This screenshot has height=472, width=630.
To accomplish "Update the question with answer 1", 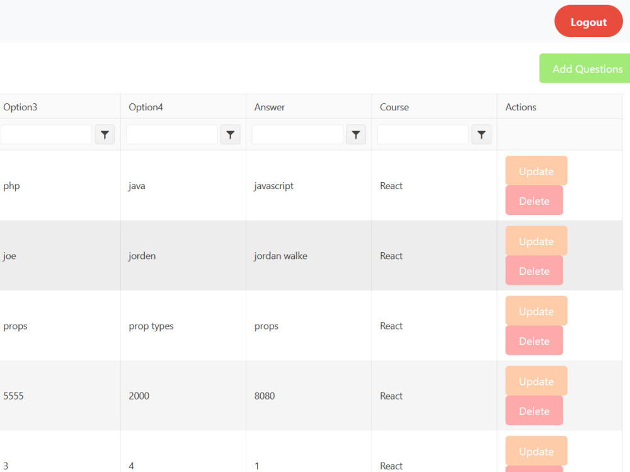I will click(536, 451).
